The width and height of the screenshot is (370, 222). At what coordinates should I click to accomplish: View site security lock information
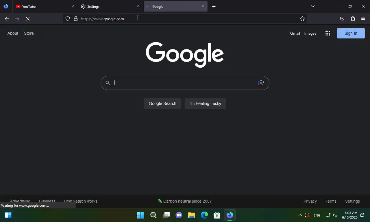(x=76, y=19)
